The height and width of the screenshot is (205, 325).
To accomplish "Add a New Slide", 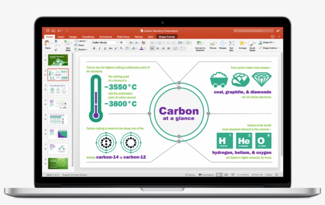I will coord(68,45).
